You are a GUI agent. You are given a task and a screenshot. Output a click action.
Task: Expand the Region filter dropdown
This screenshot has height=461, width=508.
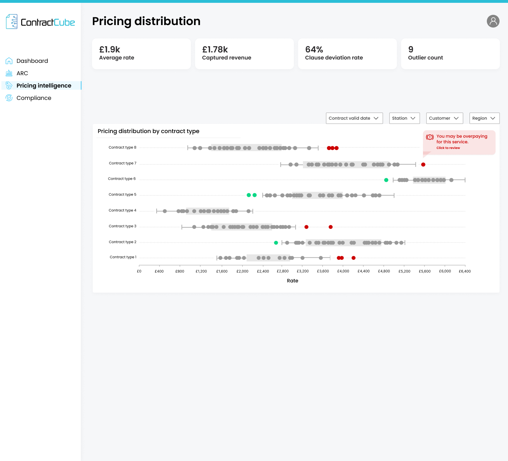click(x=484, y=118)
